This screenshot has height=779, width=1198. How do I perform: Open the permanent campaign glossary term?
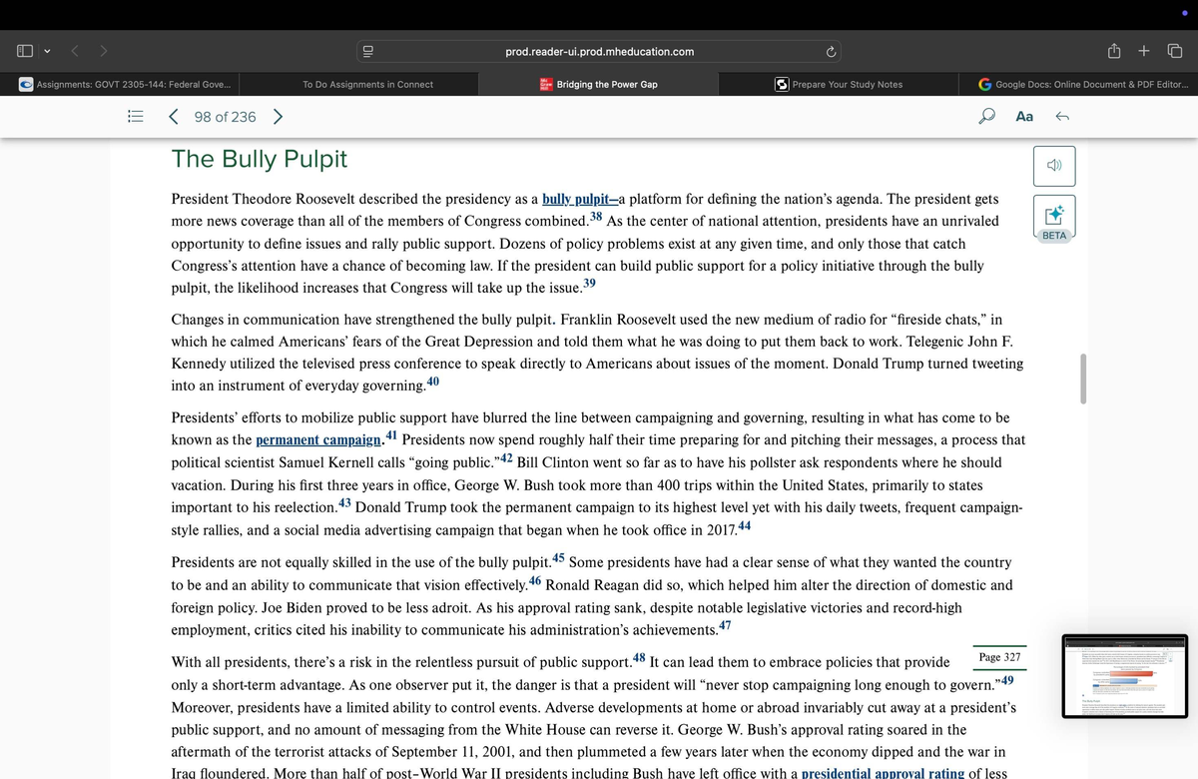point(319,439)
